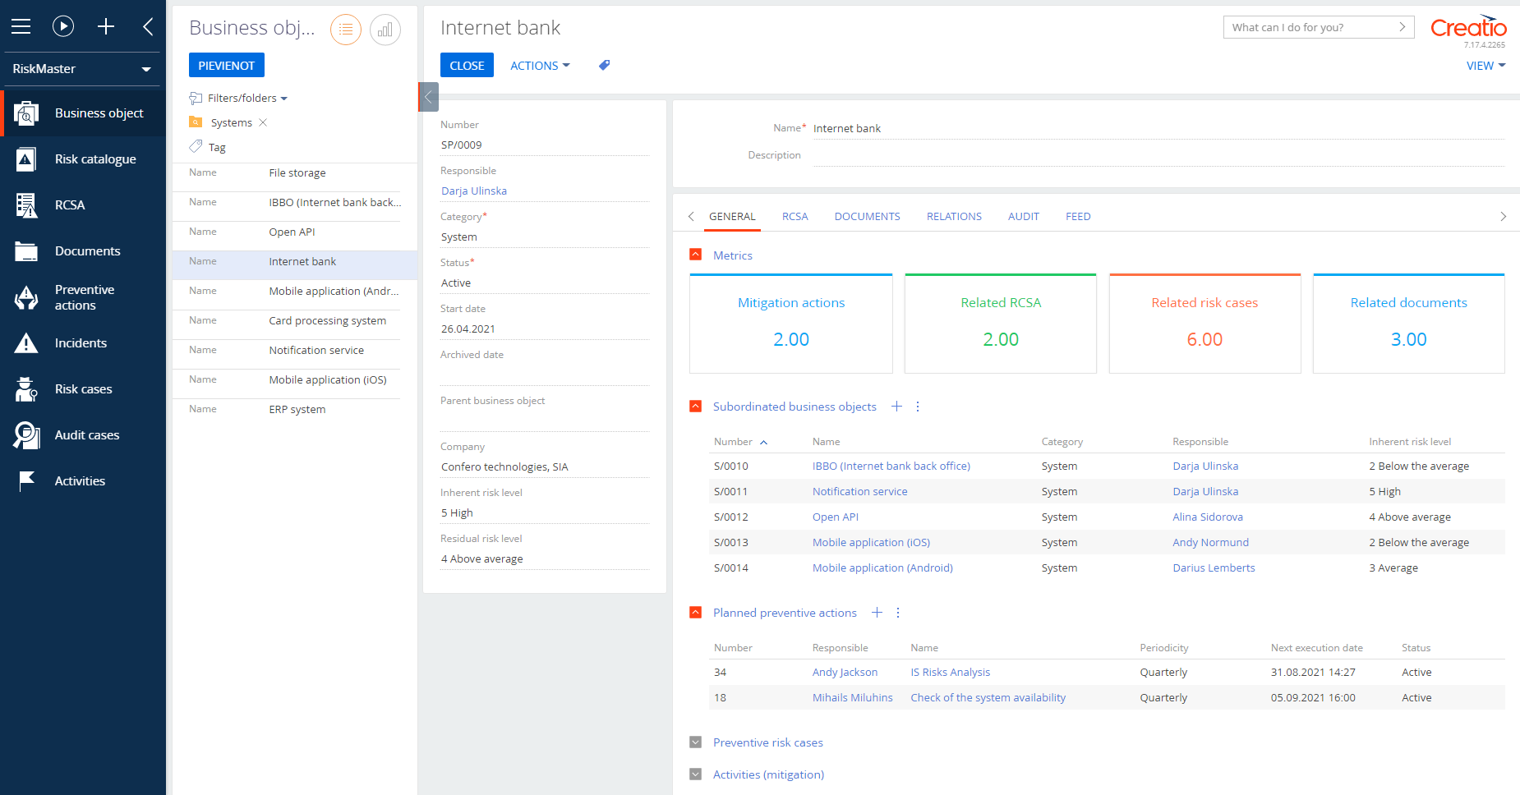Open the Filters/folders dropdown

[x=238, y=98]
